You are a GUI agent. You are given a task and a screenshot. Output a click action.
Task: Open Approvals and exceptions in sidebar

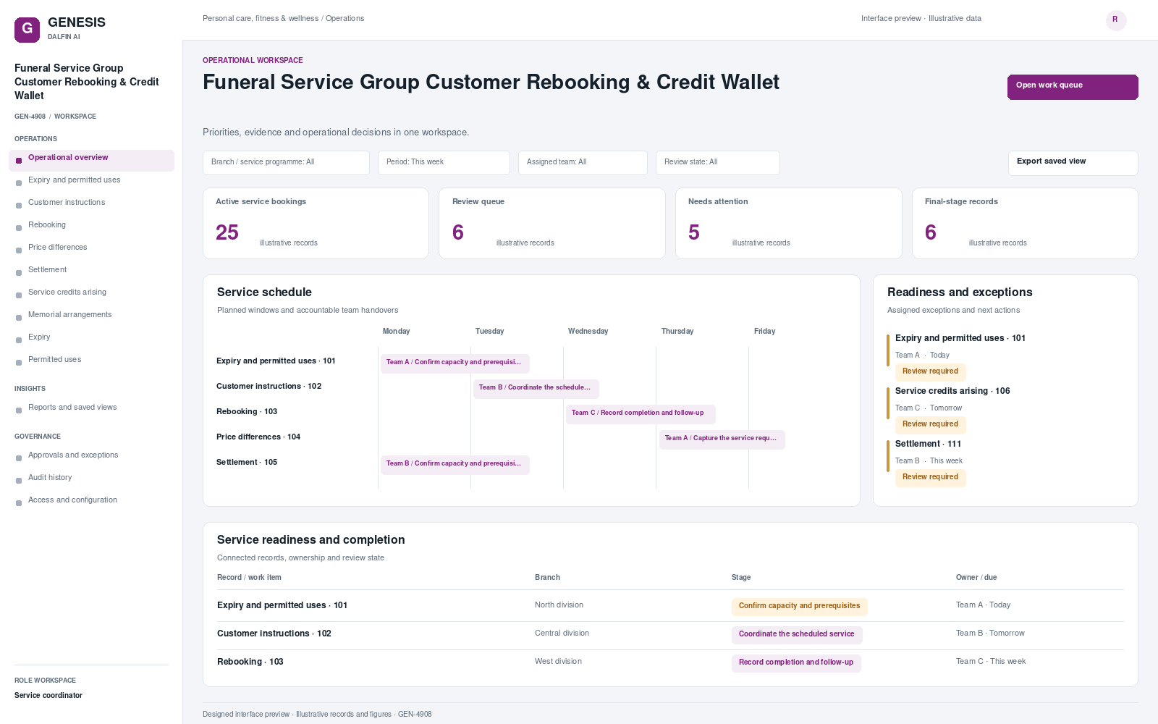coord(91,455)
